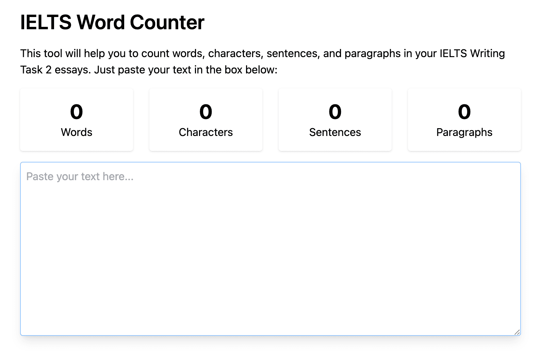
Task: Click the 'Sentences' label text
Action: [x=335, y=132]
